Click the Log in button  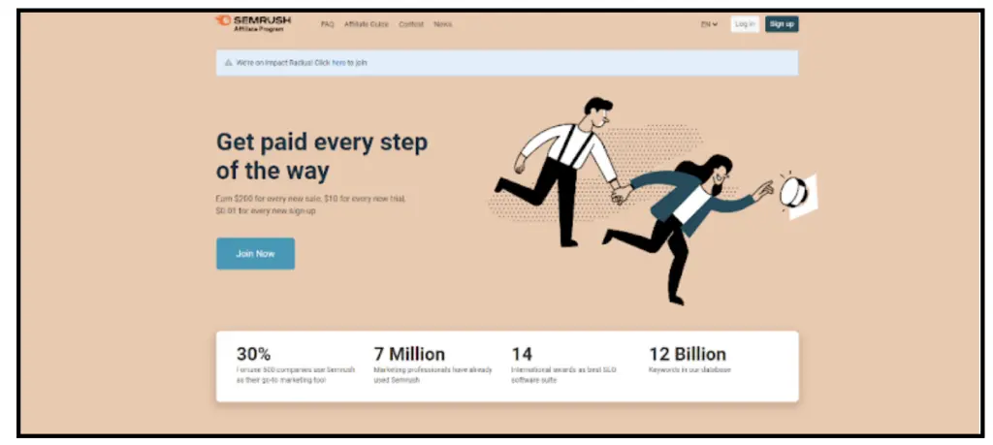coord(745,24)
